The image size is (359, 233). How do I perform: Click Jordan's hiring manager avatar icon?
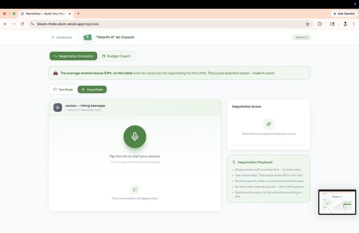(x=58, y=107)
